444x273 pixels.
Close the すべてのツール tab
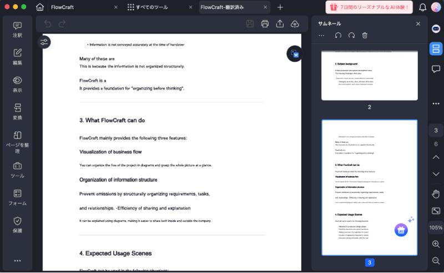[190, 7]
